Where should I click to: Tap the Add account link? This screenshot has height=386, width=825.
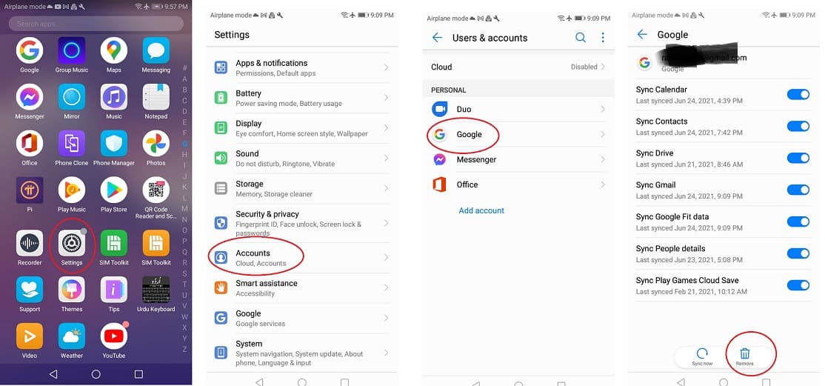click(481, 210)
